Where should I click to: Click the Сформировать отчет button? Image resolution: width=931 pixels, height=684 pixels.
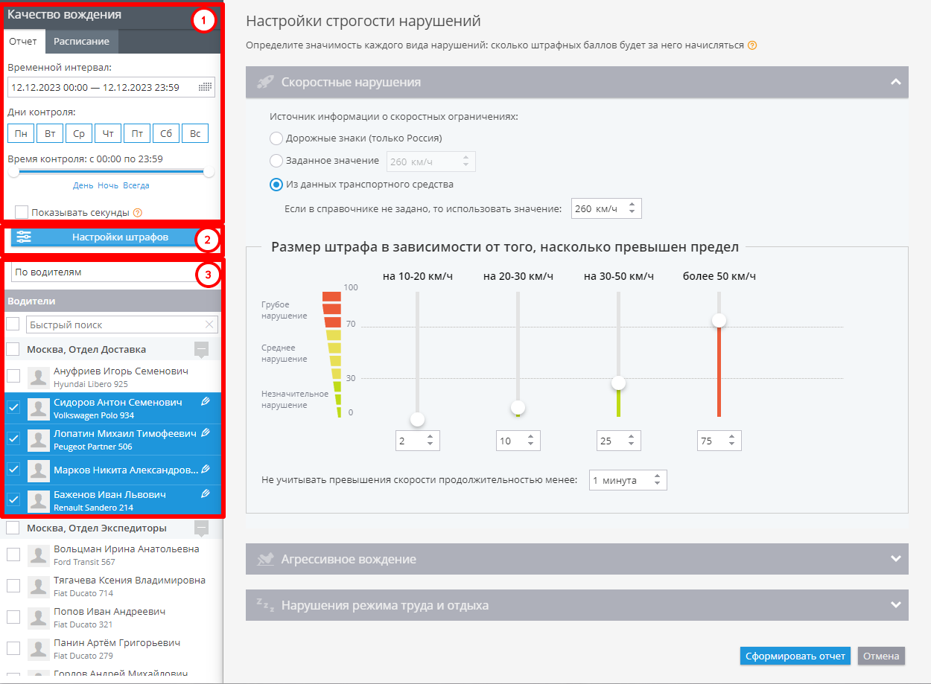click(x=795, y=656)
